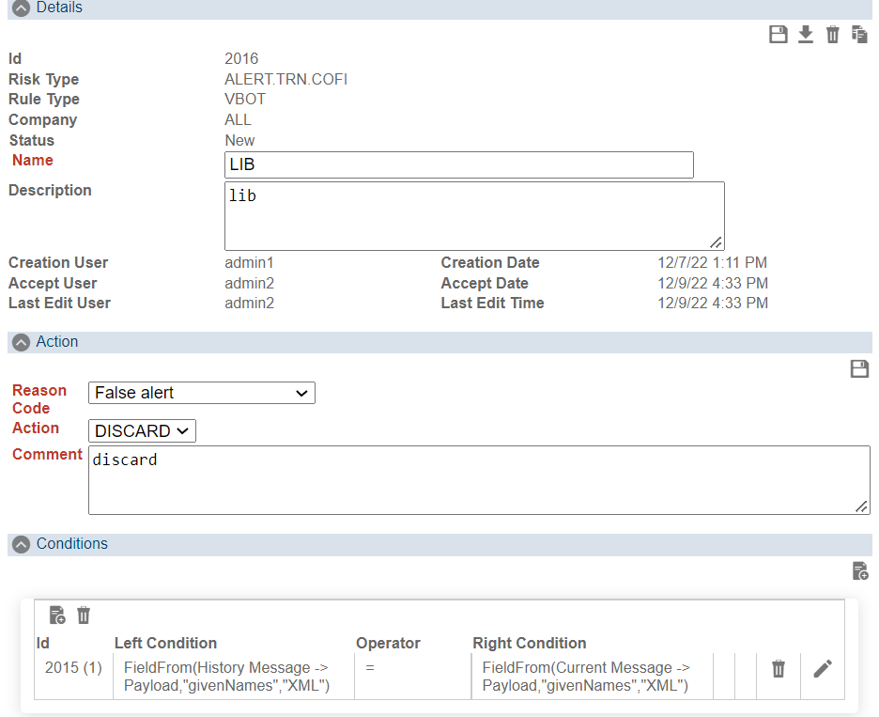
Task: Edit condition 2015 using the pencil icon
Action: [x=822, y=668]
